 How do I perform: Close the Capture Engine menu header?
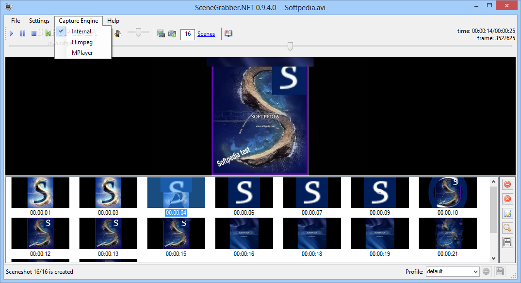click(x=79, y=20)
